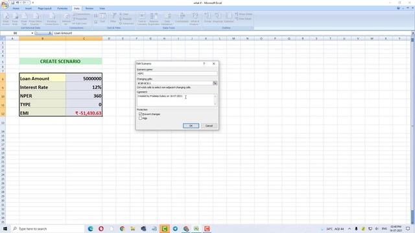
Task: Click the From Text icon
Action: (24, 19)
